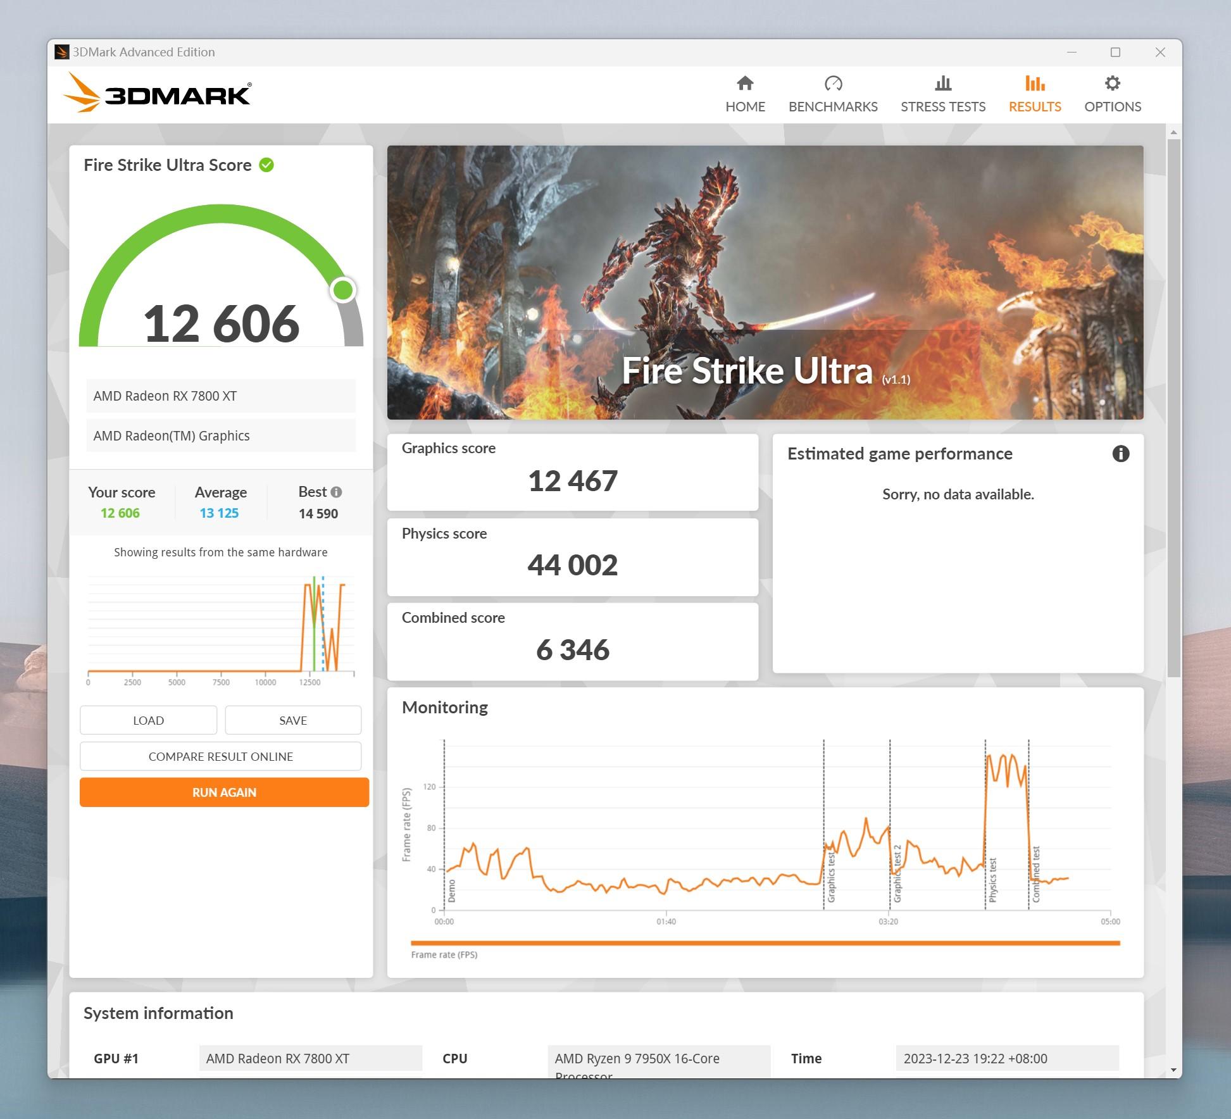Click the orange RUN AGAIN button
The width and height of the screenshot is (1231, 1119).
(x=224, y=792)
